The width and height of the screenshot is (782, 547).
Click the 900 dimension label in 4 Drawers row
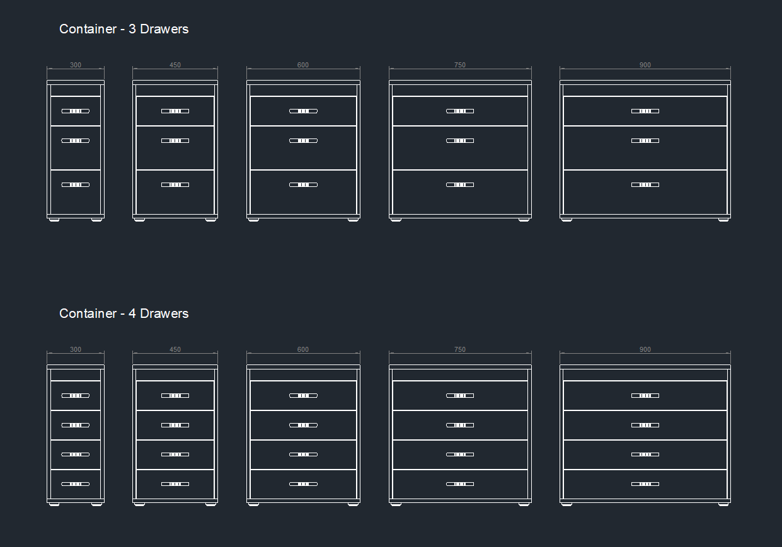(645, 350)
